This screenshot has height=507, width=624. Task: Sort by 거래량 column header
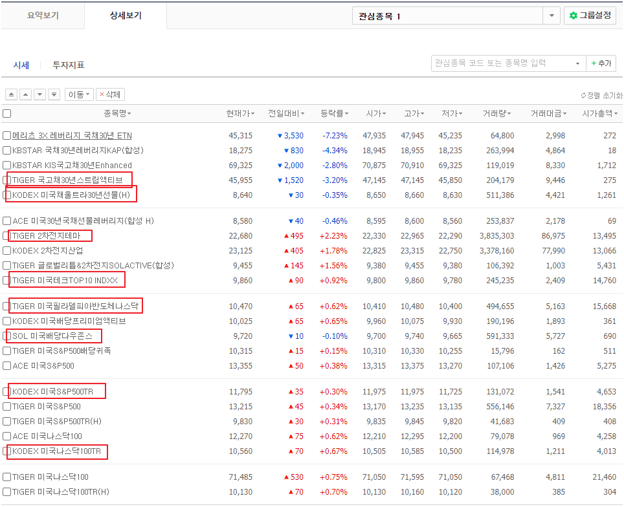[496, 114]
